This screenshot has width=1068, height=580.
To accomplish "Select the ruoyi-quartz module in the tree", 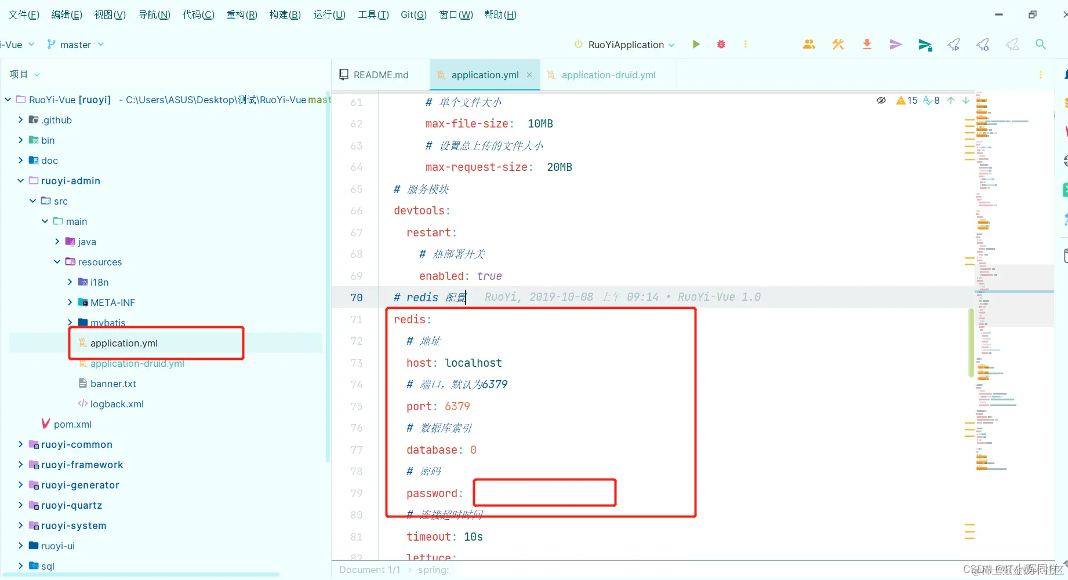I will tap(72, 505).
